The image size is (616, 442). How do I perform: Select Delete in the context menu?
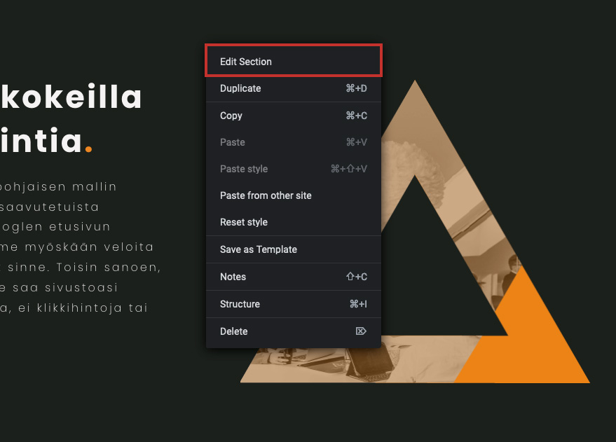coord(294,331)
